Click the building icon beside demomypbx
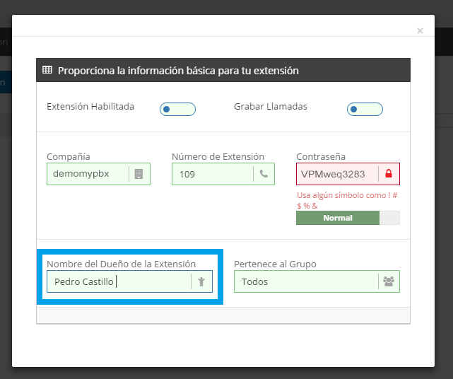This screenshot has width=453, height=379. [x=139, y=174]
